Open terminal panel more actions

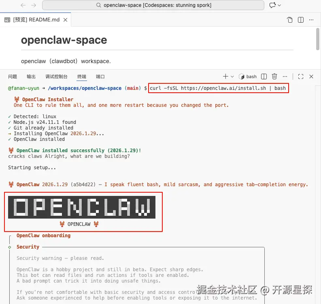coord(285,77)
